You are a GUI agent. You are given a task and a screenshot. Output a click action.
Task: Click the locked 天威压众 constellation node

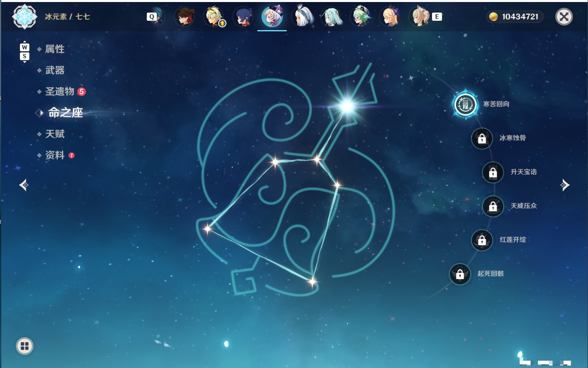493,206
